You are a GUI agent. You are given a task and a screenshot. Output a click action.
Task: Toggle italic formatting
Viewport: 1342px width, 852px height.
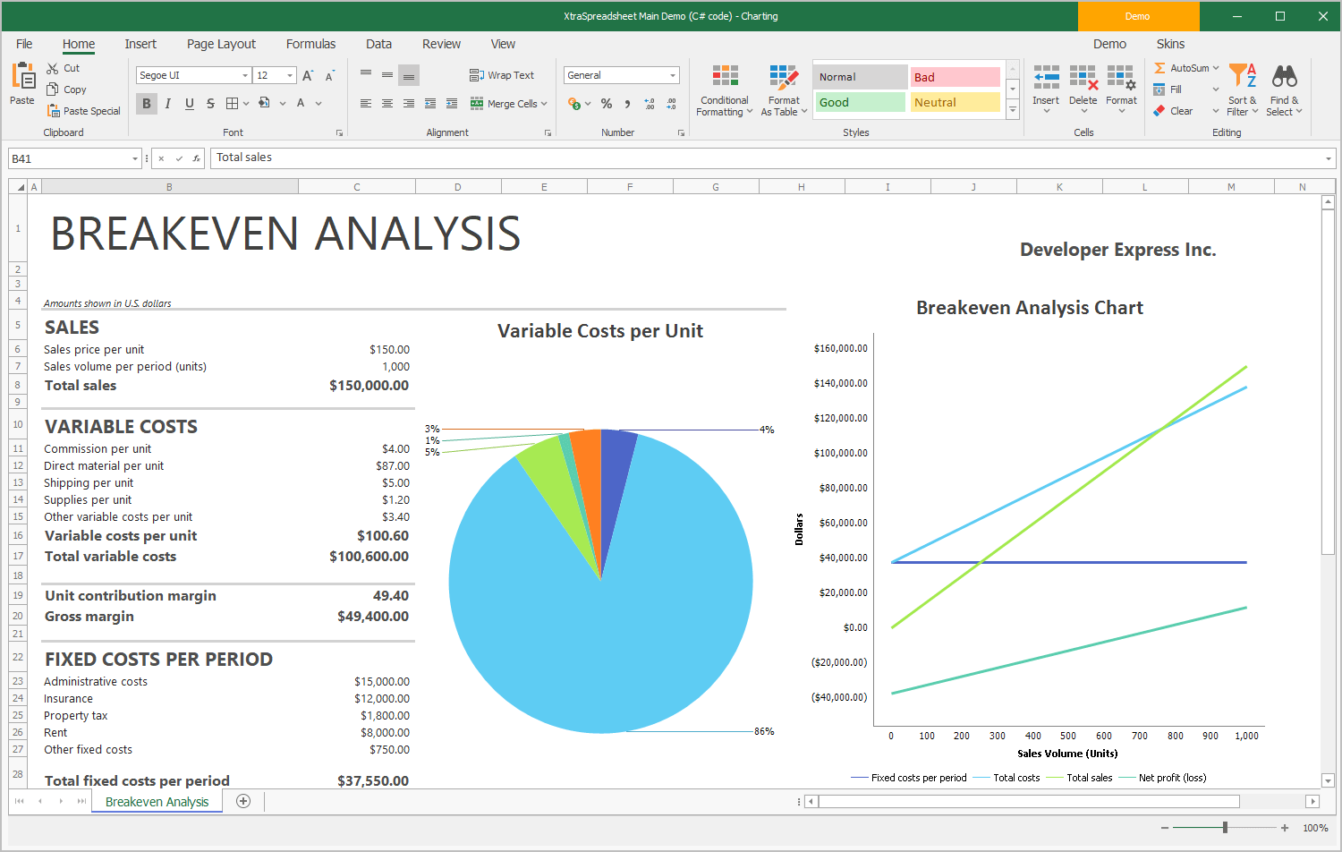point(167,103)
